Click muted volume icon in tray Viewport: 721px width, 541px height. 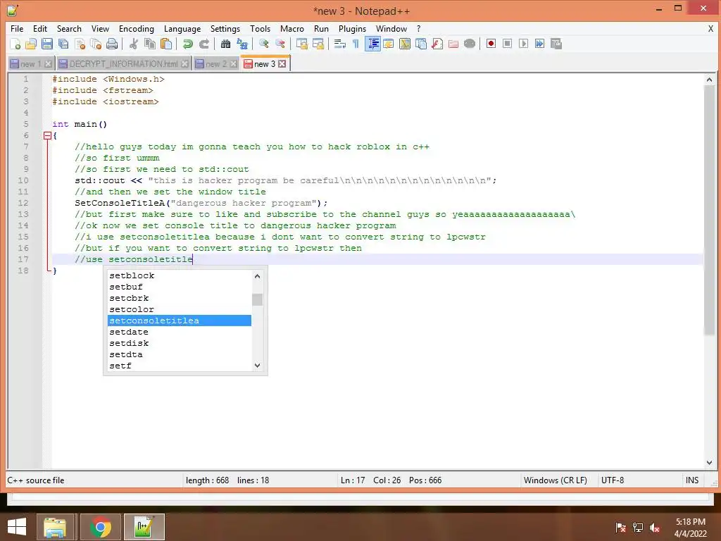click(655, 528)
